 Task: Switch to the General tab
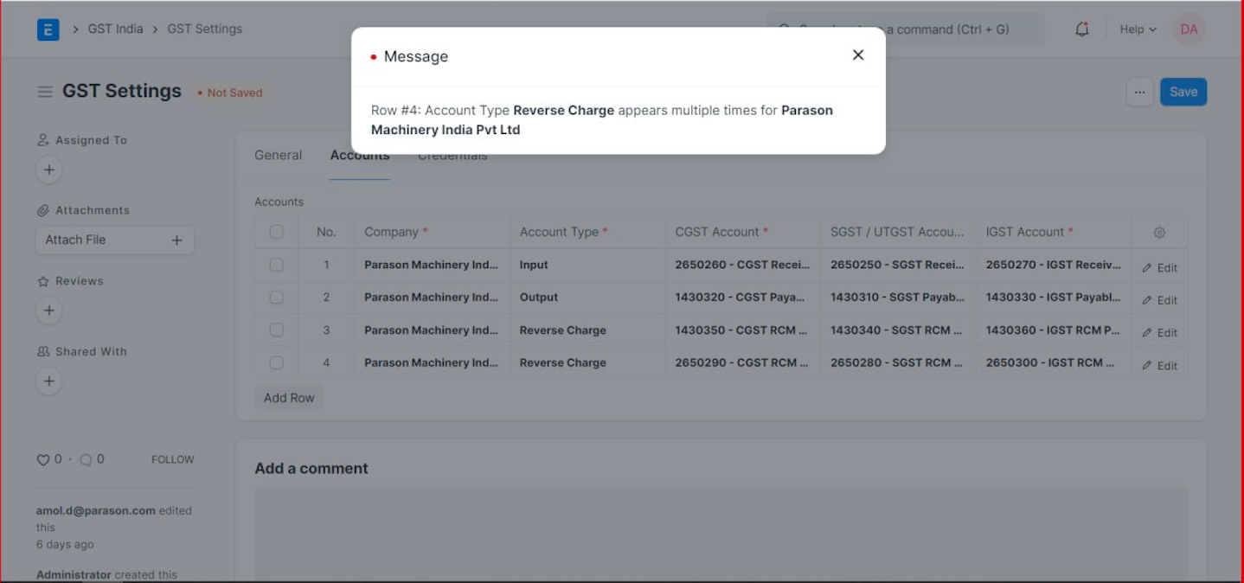click(278, 155)
